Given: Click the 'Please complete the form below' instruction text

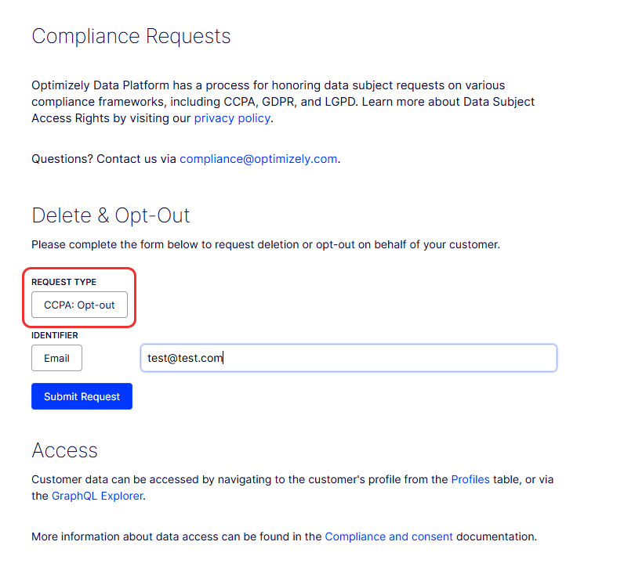Looking at the screenshot, I should click(x=266, y=244).
